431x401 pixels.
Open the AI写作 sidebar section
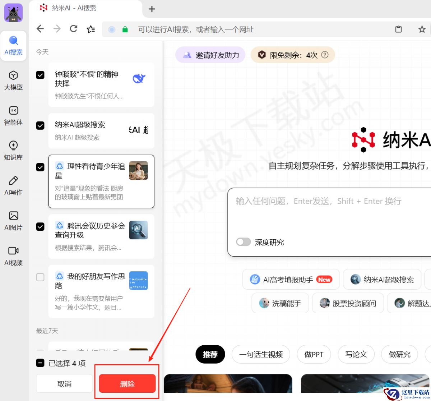[13, 186]
